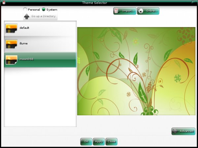Select the illume theme thumbnail icon

11,44
